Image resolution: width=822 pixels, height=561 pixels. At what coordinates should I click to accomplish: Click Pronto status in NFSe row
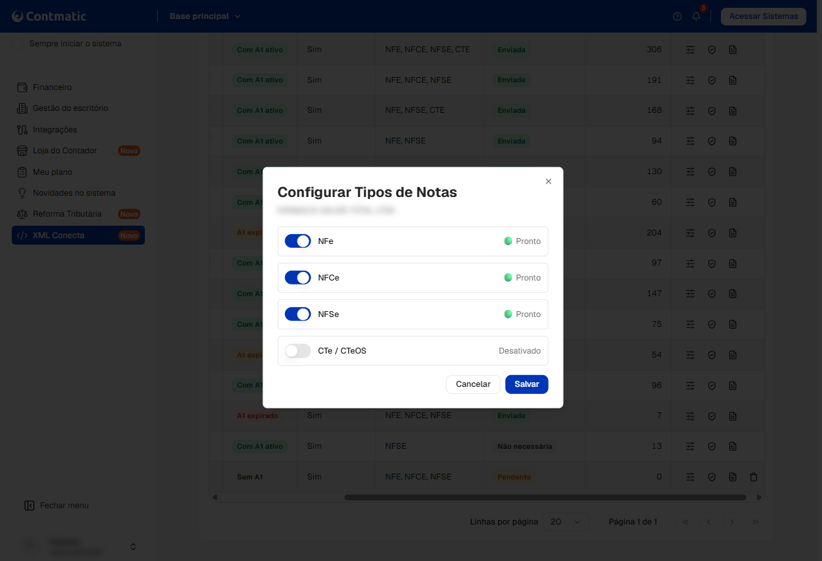(x=523, y=314)
